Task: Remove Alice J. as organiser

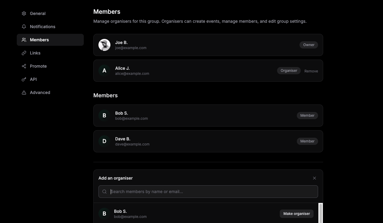Action: click(311, 71)
